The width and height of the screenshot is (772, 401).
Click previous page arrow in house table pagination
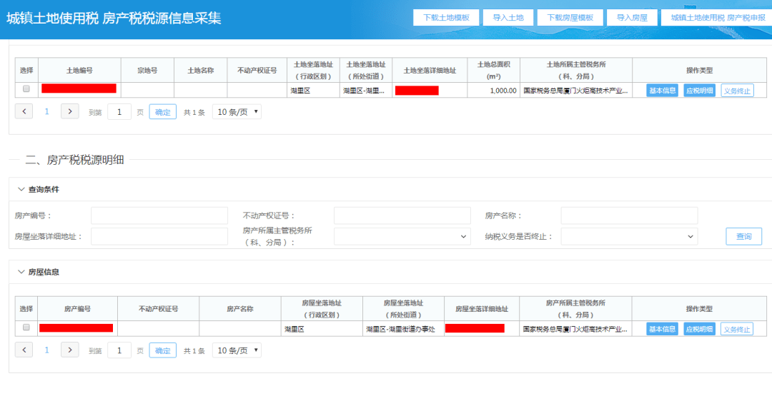[x=24, y=350]
